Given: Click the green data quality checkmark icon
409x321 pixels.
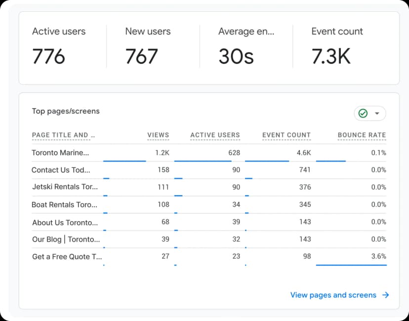Looking at the screenshot, I should coord(363,113).
